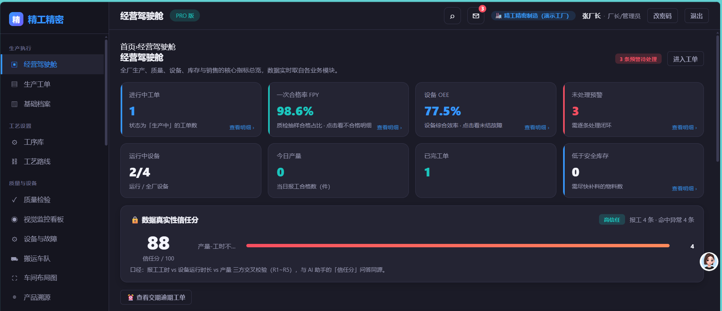This screenshot has width=722, height=311.
Task: Open 设备与故障 menu item
Action: click(x=52, y=239)
